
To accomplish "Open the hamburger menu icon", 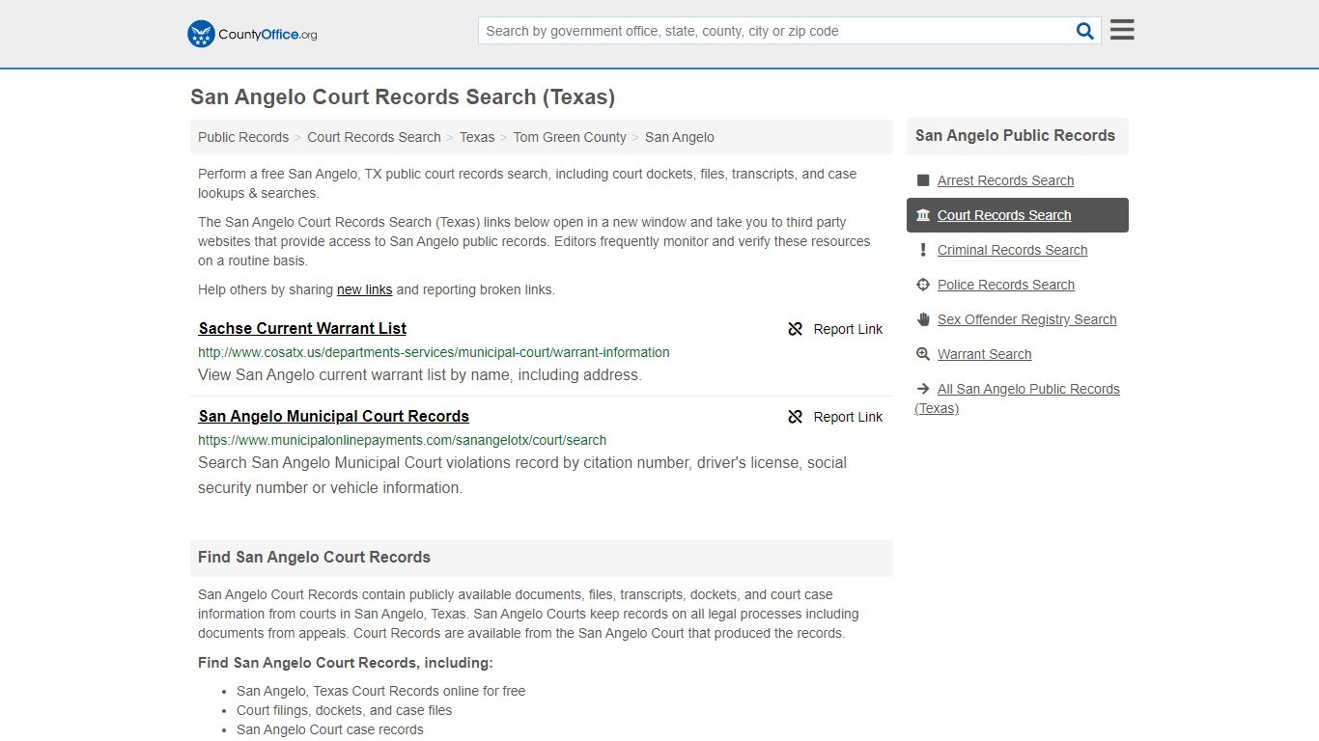I will 1122,30.
